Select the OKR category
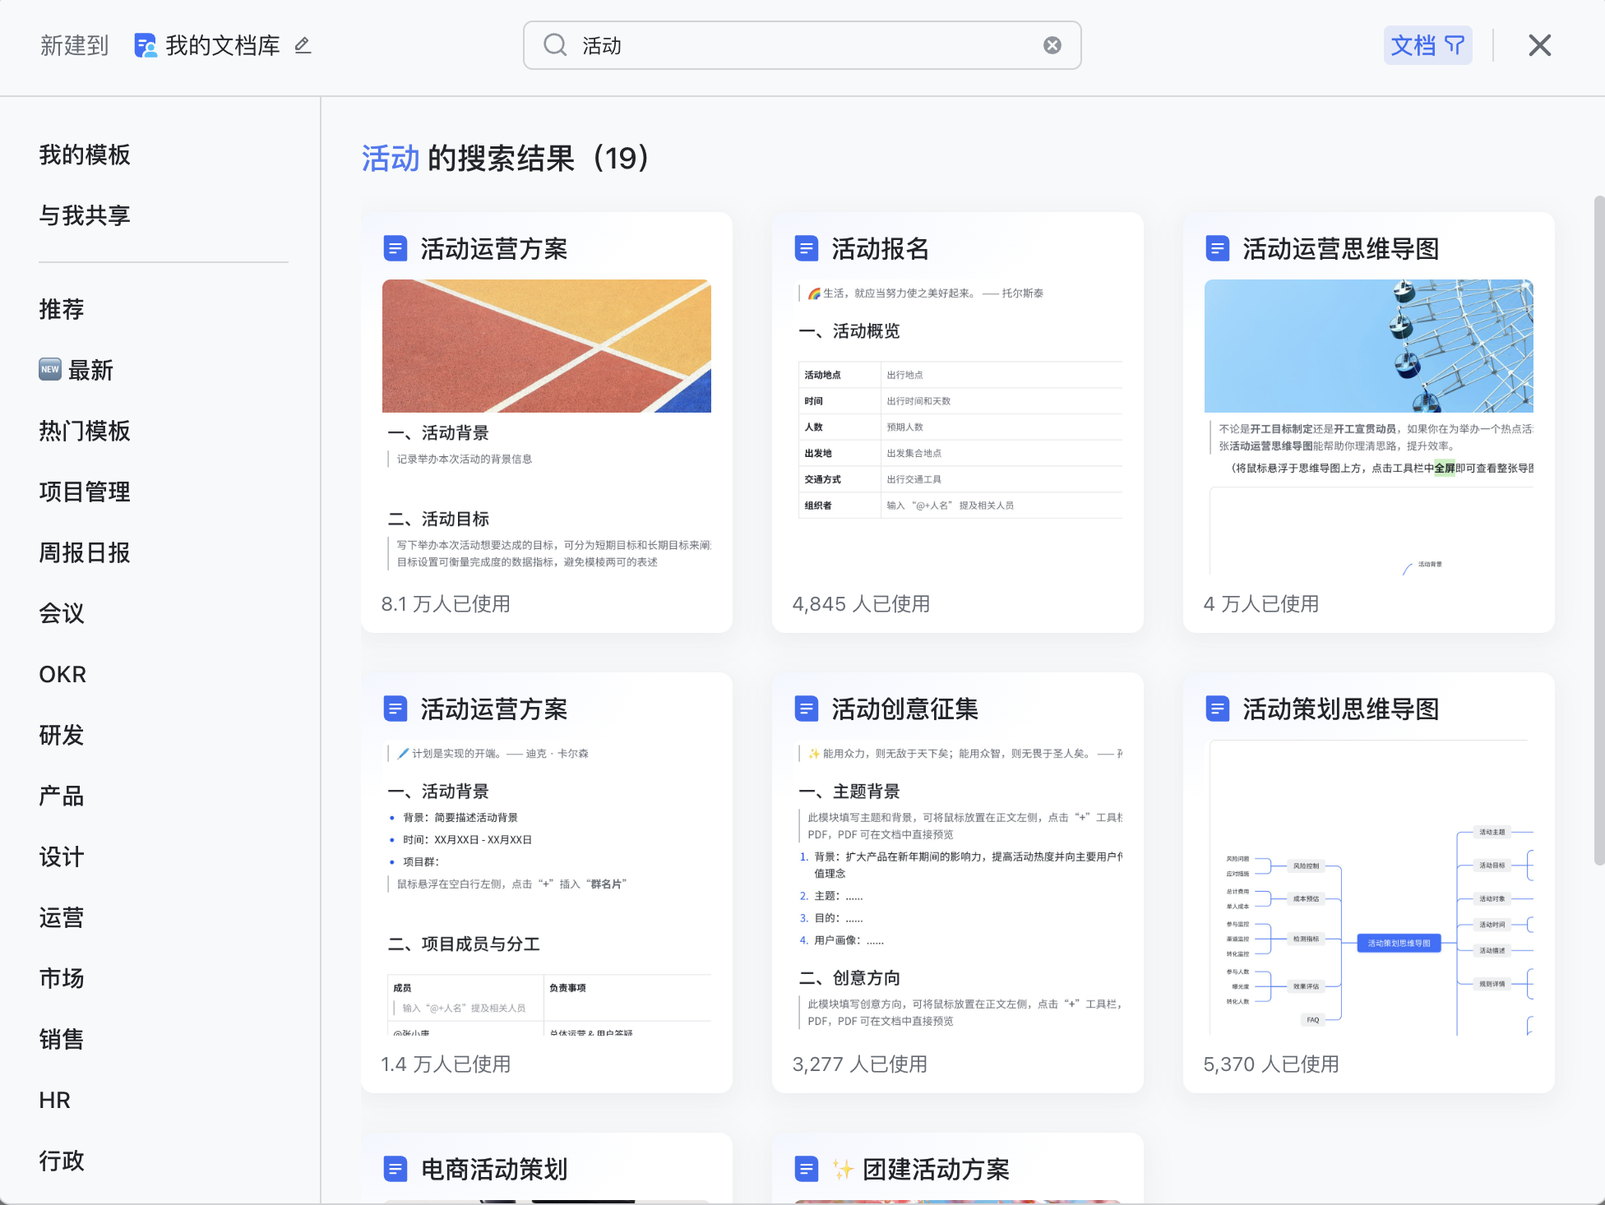 (62, 674)
